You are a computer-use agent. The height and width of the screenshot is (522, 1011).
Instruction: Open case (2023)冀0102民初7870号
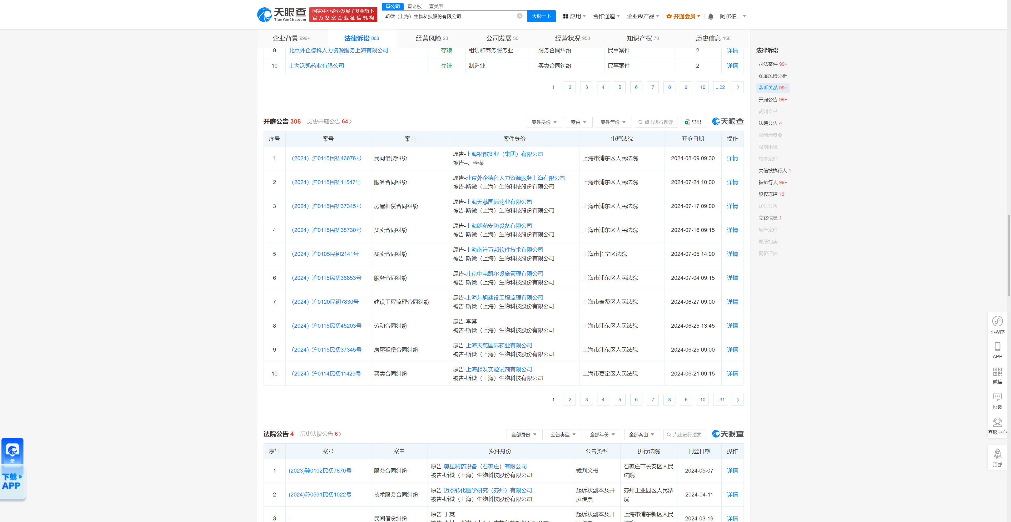(320, 471)
